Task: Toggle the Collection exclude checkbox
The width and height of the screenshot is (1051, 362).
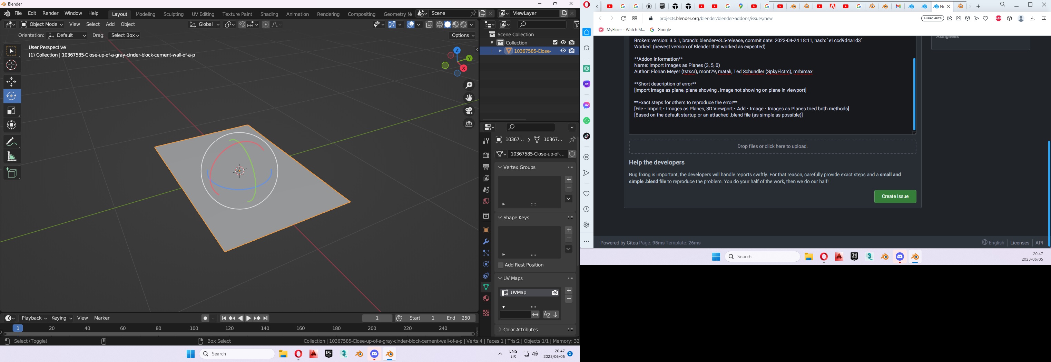Action: (555, 42)
